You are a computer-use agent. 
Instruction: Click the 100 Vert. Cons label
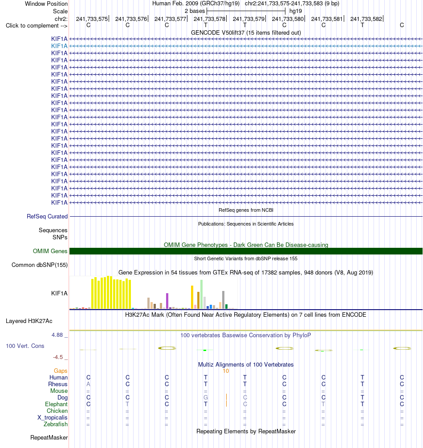click(25, 346)
